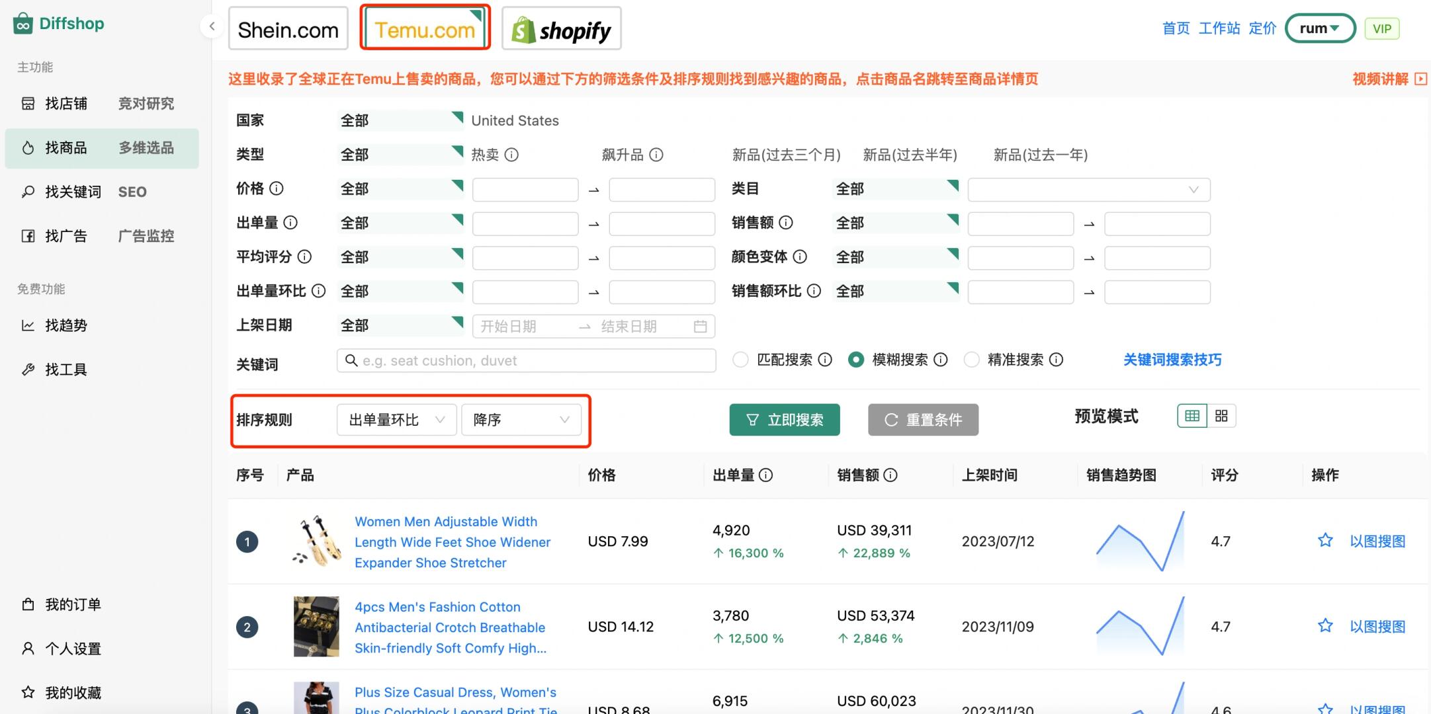Switch to the Temu.com tab

point(425,28)
